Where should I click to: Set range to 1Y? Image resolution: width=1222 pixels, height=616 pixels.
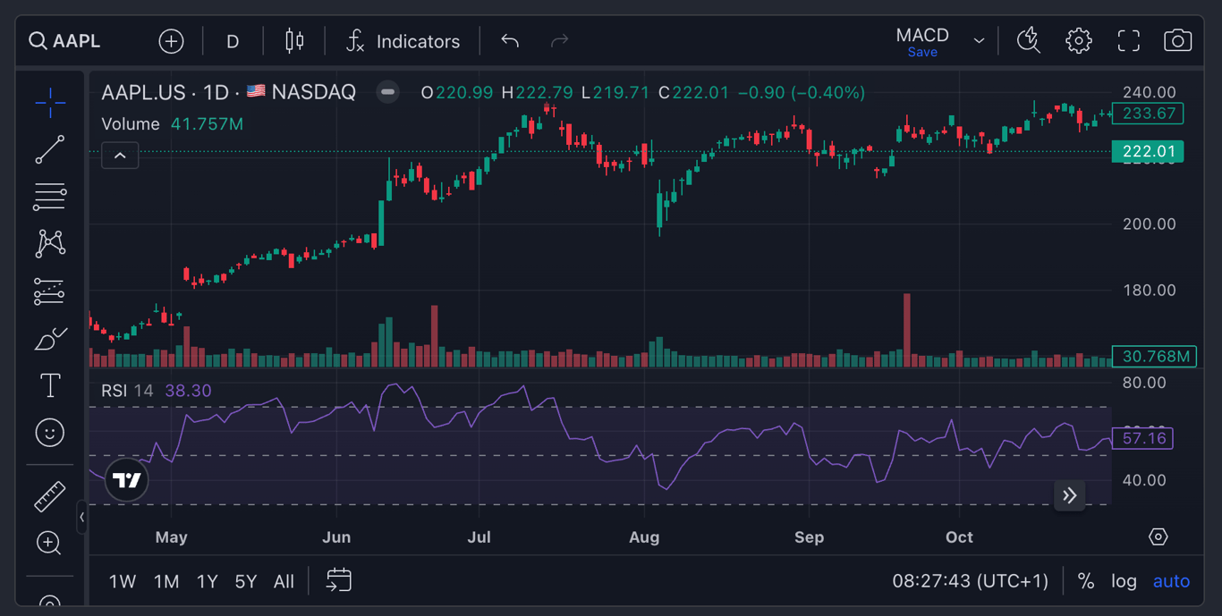pyautogui.click(x=208, y=582)
